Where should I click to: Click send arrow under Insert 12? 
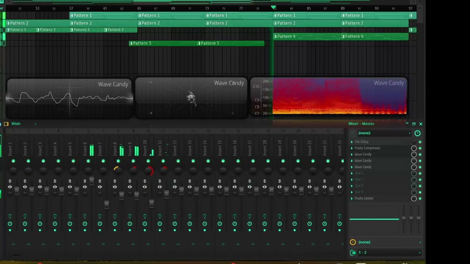[x=178, y=244]
